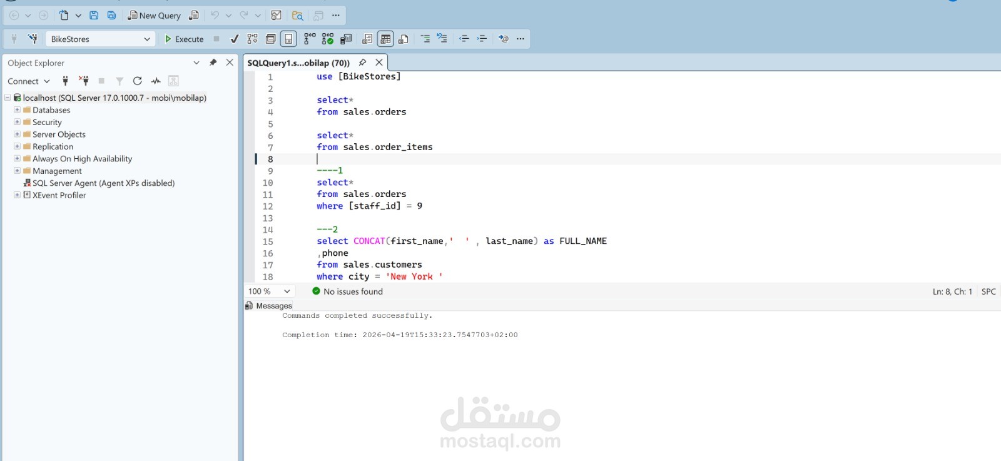Click the change connection plug icon
The height and width of the screenshot is (461, 1001).
click(x=33, y=39)
